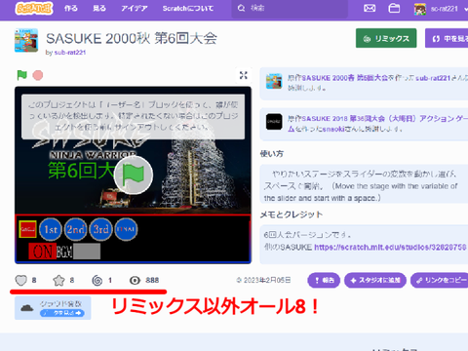Focus the search field in navbar
468x351 pixels.
pyautogui.click(x=290, y=9)
